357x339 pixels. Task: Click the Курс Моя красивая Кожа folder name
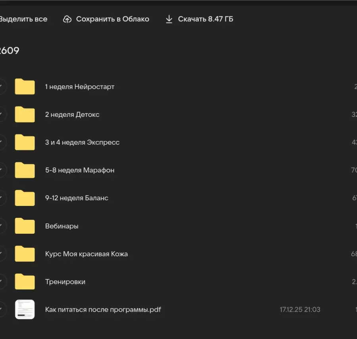pos(86,254)
